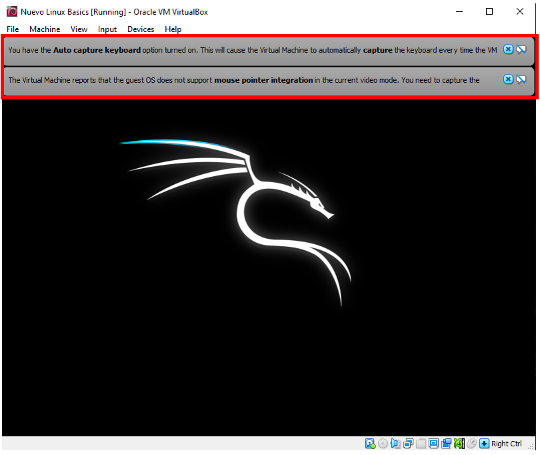Image resolution: width=540 pixels, height=455 pixels.
Task: Dismiss the mouse pointer integration notification
Action: pos(508,79)
